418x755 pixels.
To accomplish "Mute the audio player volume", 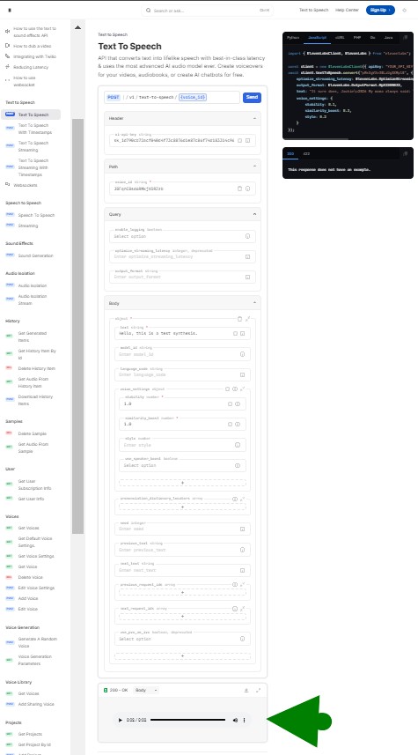I will [235, 720].
